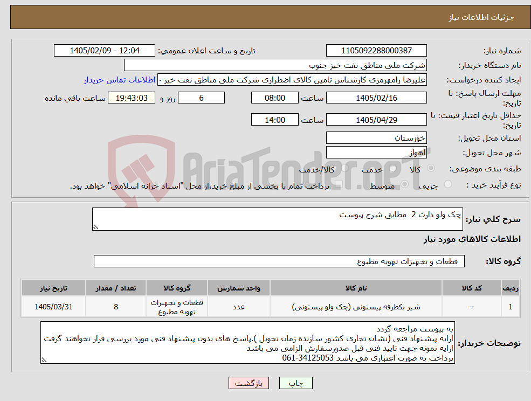Click the price validity date 1405/04/29
This screenshot has height=401, width=531.
(376, 120)
